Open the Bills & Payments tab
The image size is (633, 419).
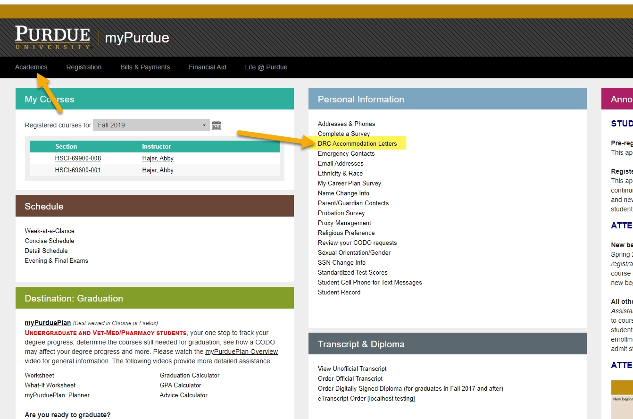click(145, 67)
